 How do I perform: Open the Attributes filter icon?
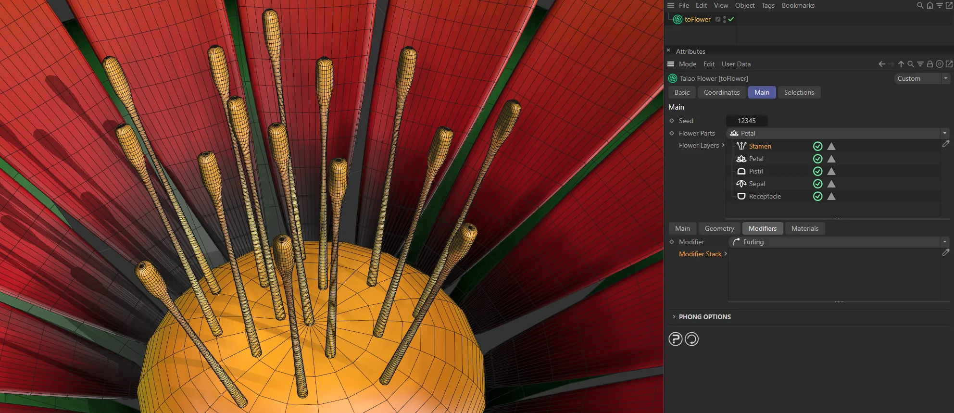point(920,64)
